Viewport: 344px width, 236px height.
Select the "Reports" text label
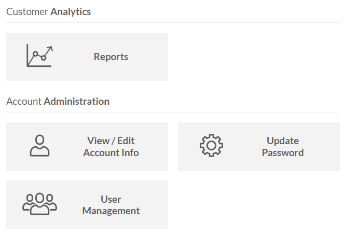point(111,57)
